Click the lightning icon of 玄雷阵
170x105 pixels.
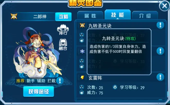(x=82, y=77)
